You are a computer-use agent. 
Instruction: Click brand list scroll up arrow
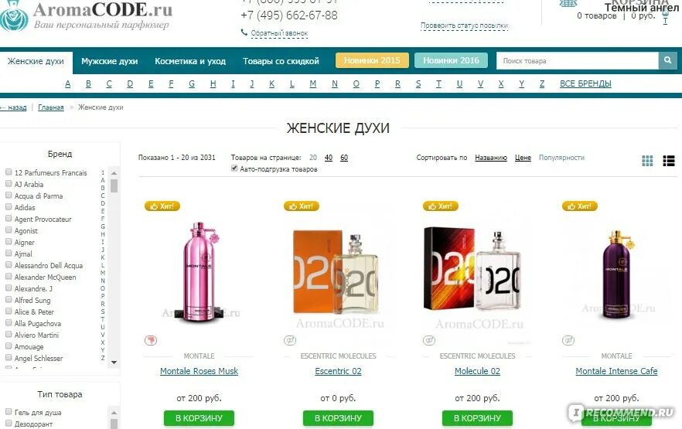click(114, 173)
